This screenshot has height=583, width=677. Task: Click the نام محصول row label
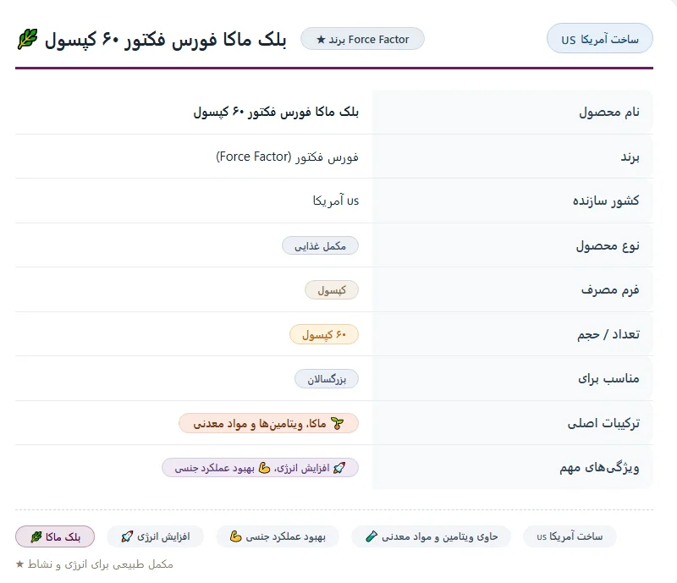[608, 113]
